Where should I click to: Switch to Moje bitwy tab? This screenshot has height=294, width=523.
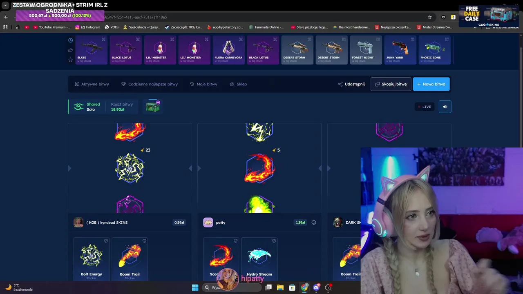203,84
